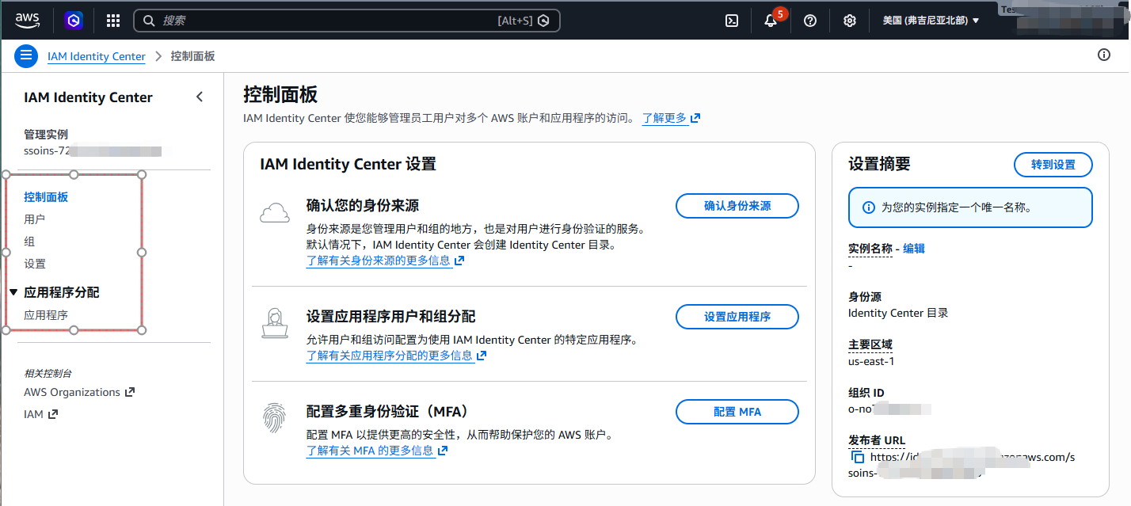Click the search magnifier icon
Screen dimensions: 1131x506
tap(148, 21)
